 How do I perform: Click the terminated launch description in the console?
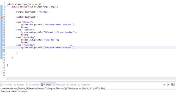click(53, 88)
